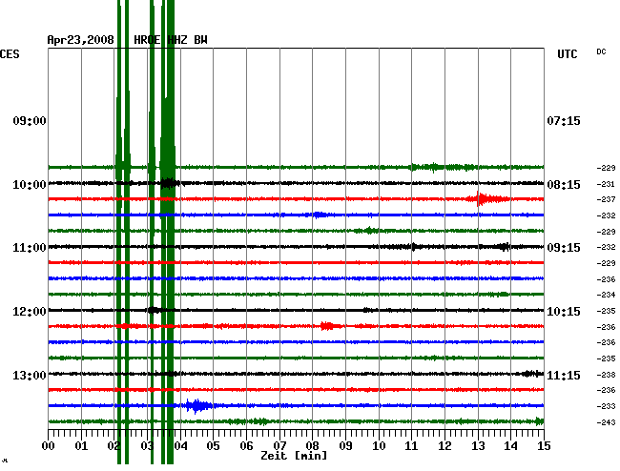Click minute label 13 on time axis
The width and height of the screenshot is (620, 471).
click(478, 446)
